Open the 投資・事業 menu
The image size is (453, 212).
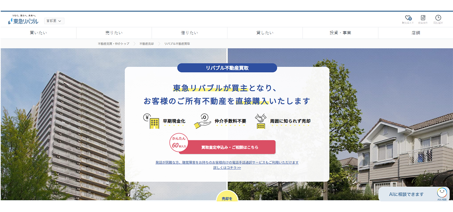[340, 33]
